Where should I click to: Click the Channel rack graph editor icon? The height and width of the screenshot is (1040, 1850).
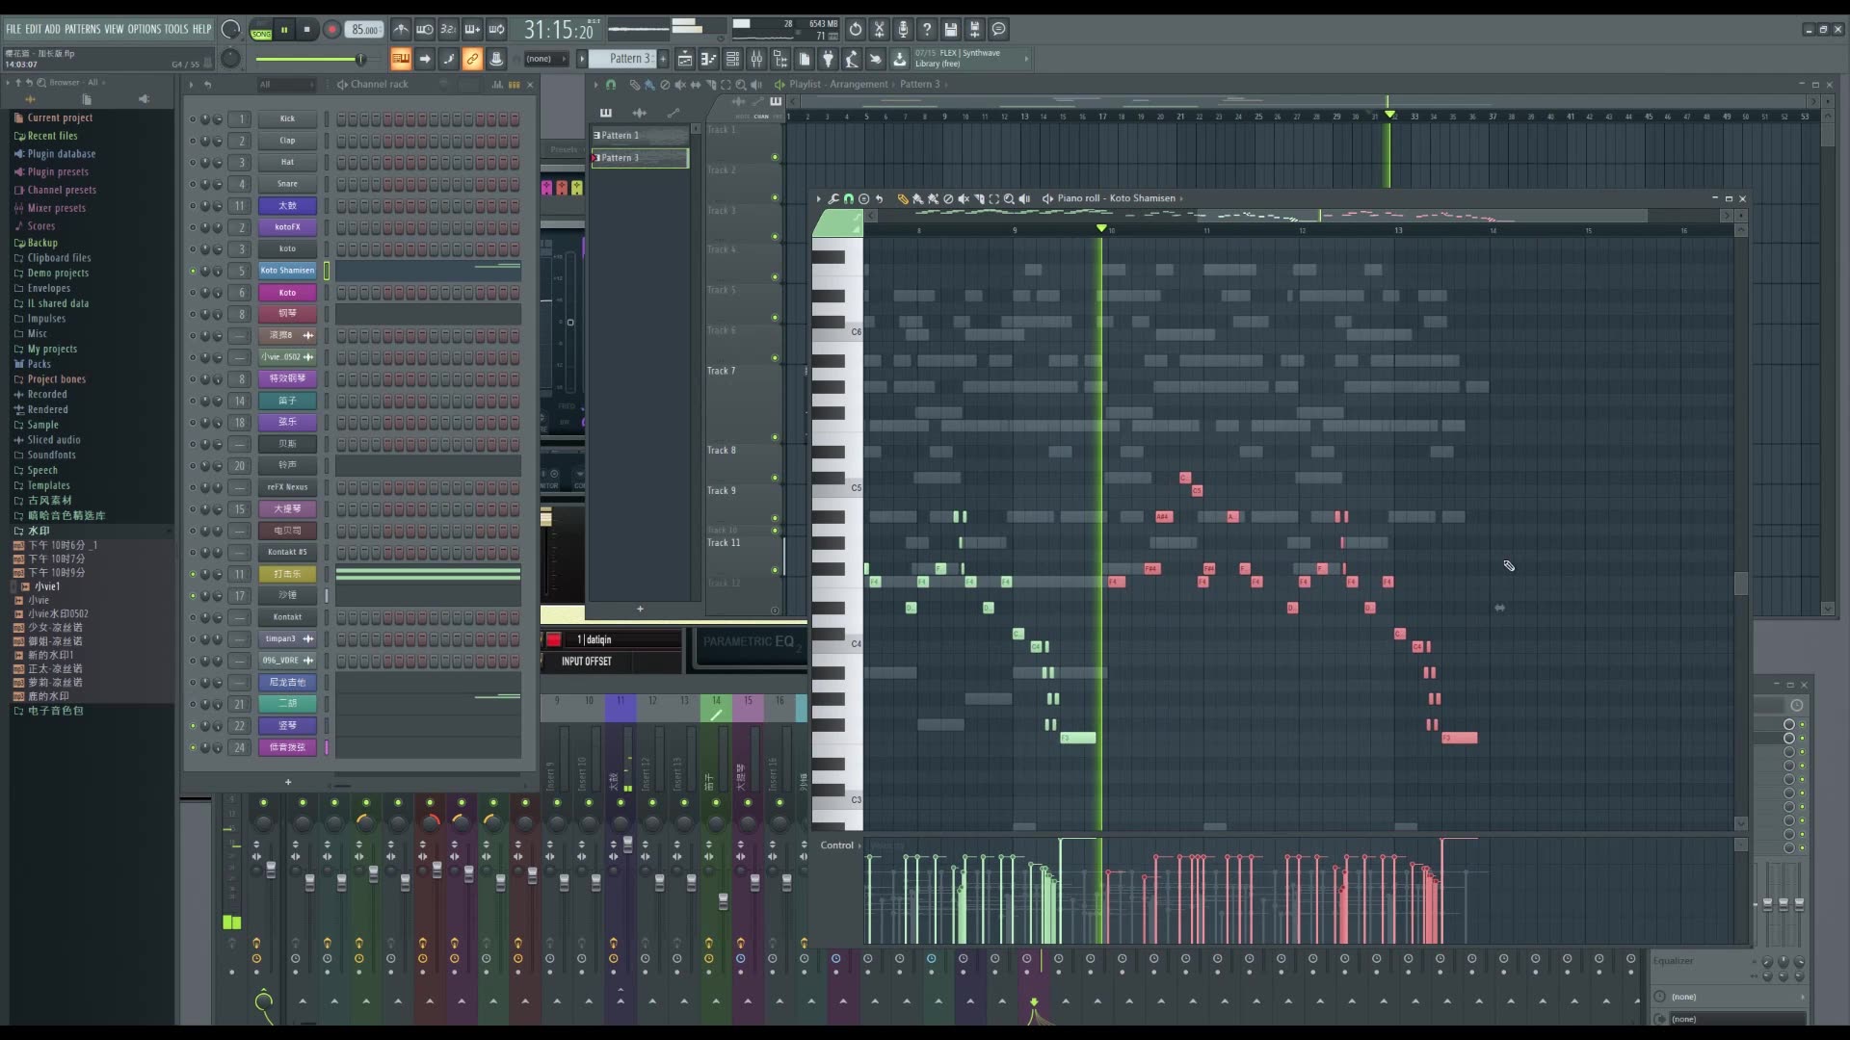click(x=498, y=85)
